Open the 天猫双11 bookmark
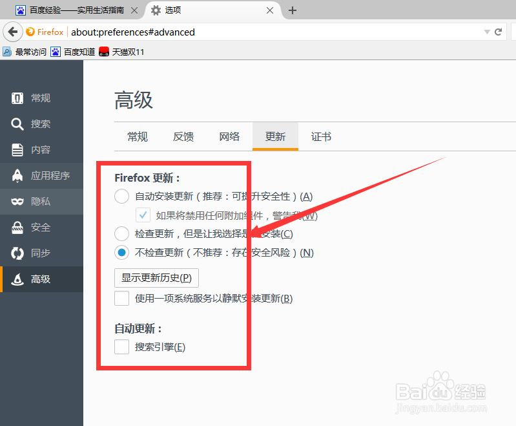 121,52
